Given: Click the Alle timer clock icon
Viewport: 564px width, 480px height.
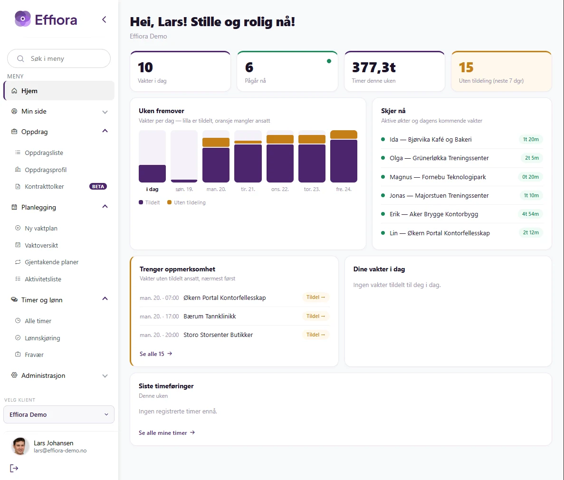Looking at the screenshot, I should tap(18, 321).
